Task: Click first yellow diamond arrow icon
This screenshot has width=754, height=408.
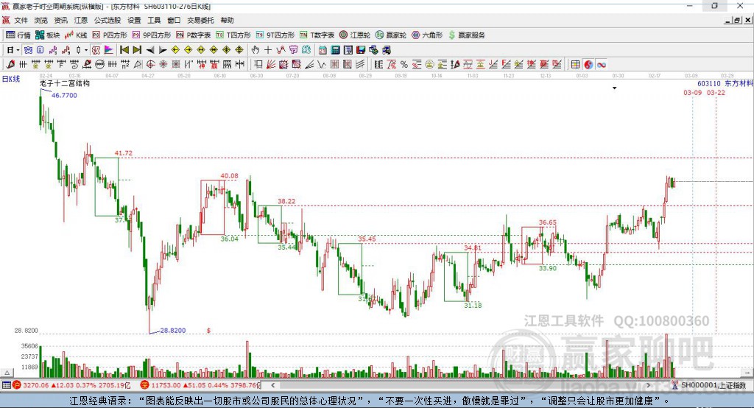Action: [175, 50]
